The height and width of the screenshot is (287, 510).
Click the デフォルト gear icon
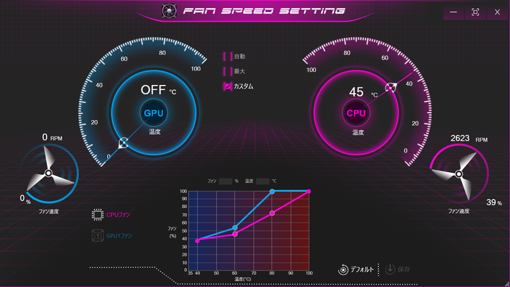point(343,270)
